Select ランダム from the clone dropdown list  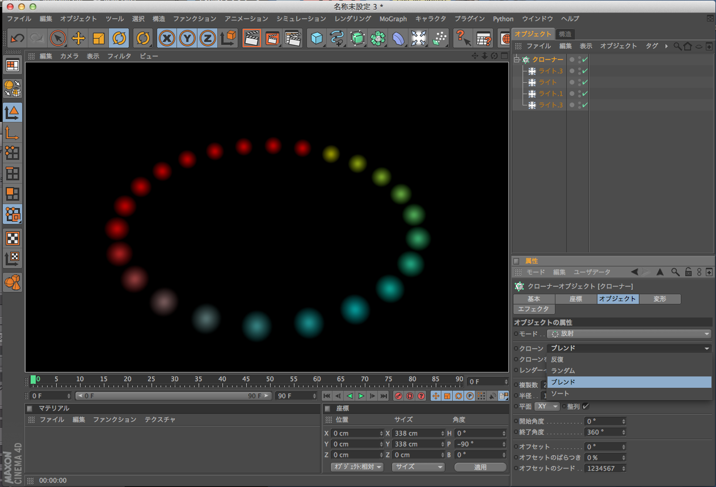629,371
